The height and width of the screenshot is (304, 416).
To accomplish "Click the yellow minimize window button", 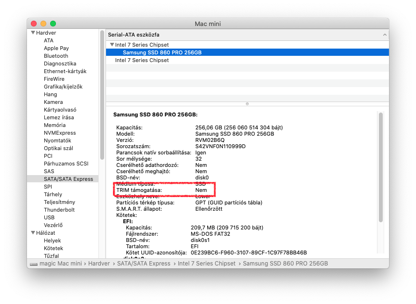I will click(43, 24).
